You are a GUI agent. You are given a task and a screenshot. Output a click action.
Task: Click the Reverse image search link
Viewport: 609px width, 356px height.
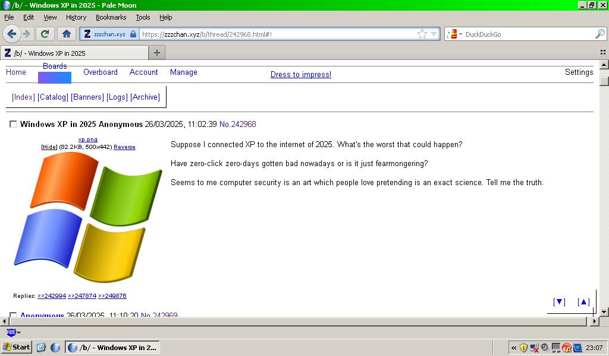pyautogui.click(x=124, y=147)
